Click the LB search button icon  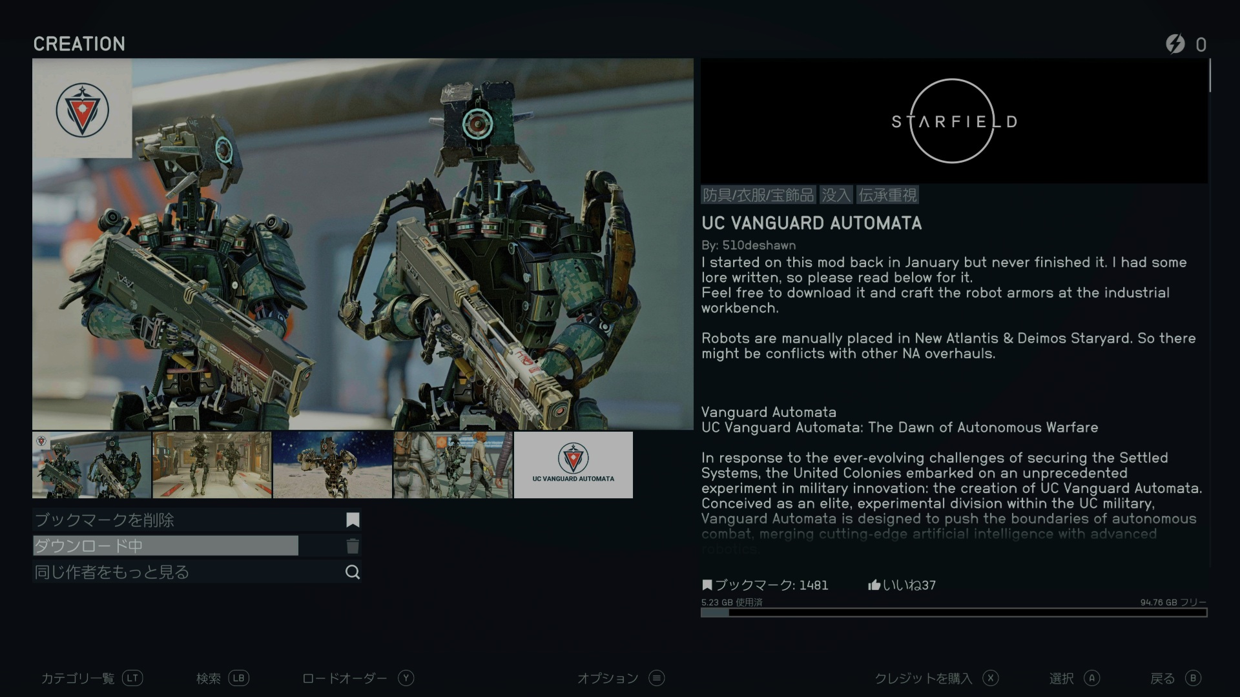(x=238, y=678)
